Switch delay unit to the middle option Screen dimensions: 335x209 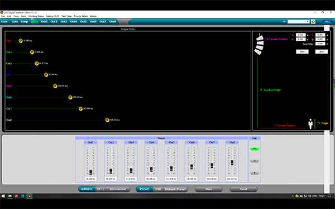(x=255, y=161)
